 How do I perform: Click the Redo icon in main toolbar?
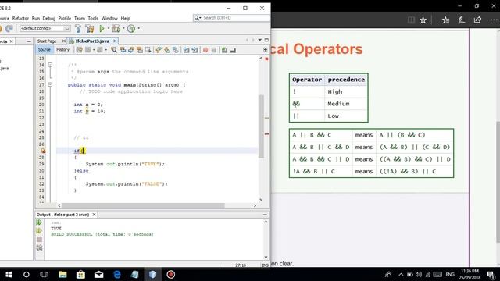[9, 29]
